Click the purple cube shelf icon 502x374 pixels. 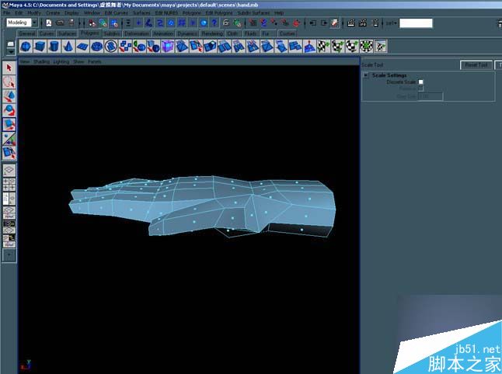(x=167, y=47)
